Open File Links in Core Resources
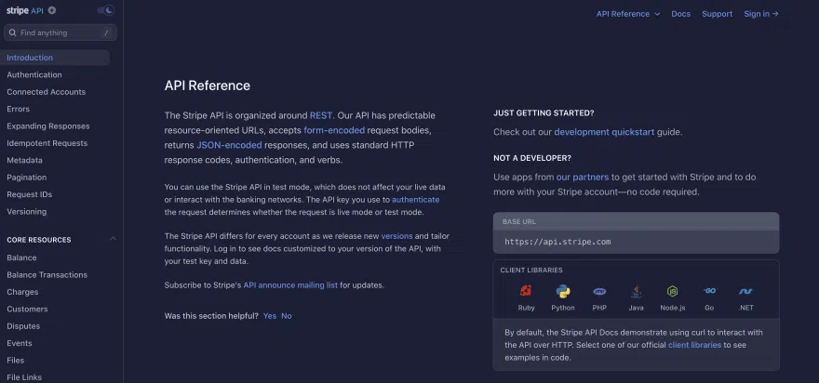 (24, 377)
